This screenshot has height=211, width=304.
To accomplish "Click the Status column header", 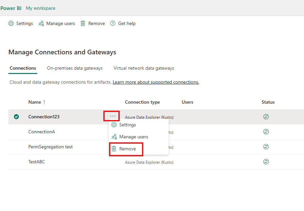I will [x=268, y=102].
